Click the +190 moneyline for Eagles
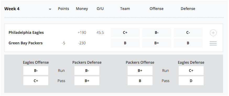The image size is (229, 96). point(82,33)
